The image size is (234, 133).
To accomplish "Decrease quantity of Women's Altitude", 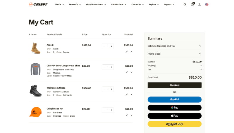I will point(104,89).
